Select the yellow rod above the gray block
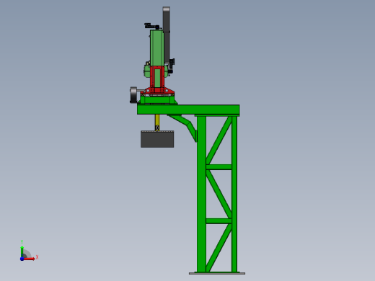 tap(157, 122)
